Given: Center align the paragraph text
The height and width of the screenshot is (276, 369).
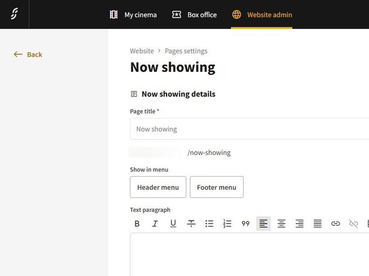Looking at the screenshot, I should point(281,224).
